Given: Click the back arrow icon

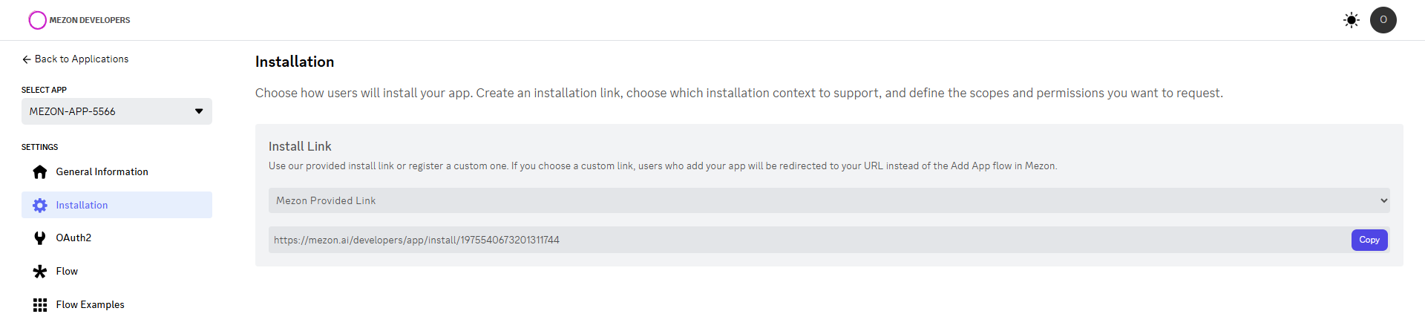Looking at the screenshot, I should [27, 59].
